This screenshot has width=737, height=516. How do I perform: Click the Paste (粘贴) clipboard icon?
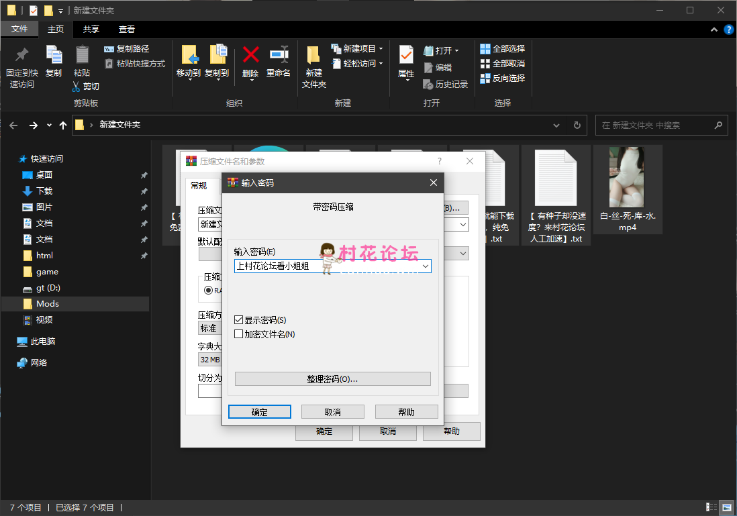point(82,55)
